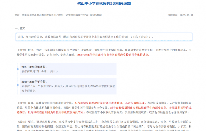The width and height of the screenshot is (206, 131).
Task: Click the phrase “黄金期” in the last paragraph
Action: 138,127
